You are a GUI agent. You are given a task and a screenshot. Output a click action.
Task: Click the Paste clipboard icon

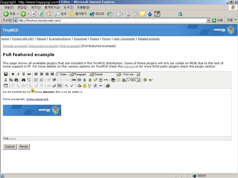16,80
